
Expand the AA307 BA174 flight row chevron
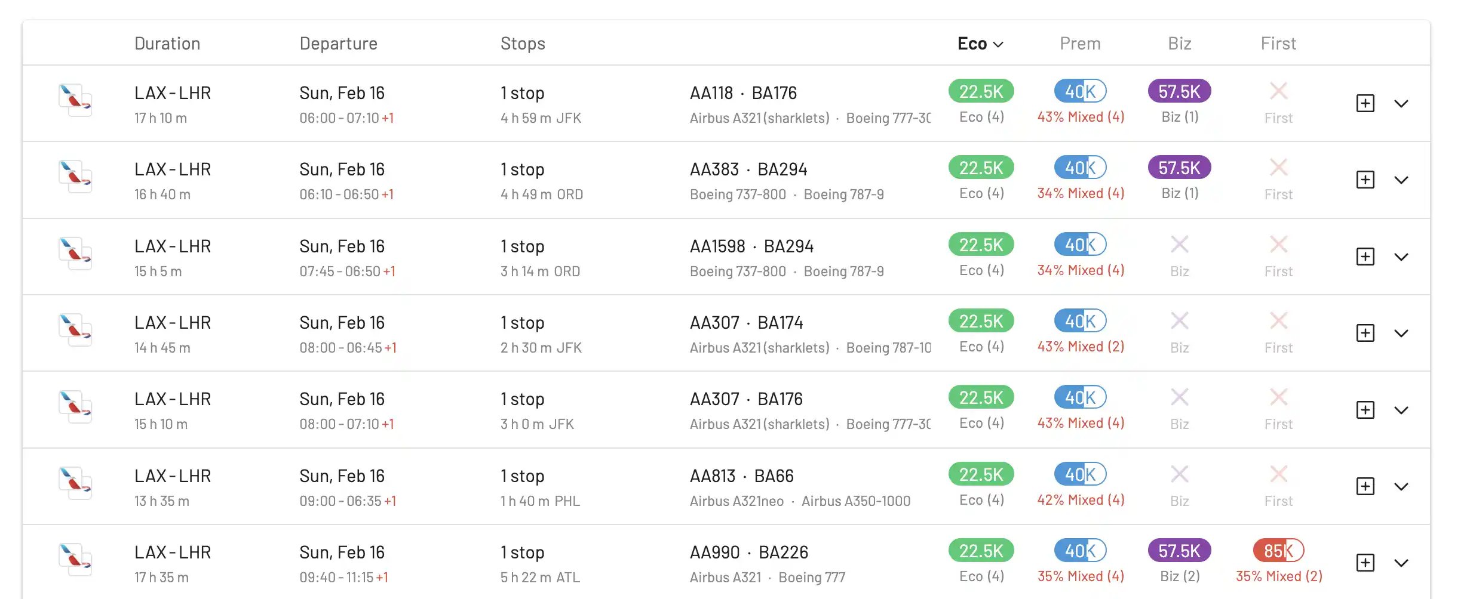(1401, 333)
